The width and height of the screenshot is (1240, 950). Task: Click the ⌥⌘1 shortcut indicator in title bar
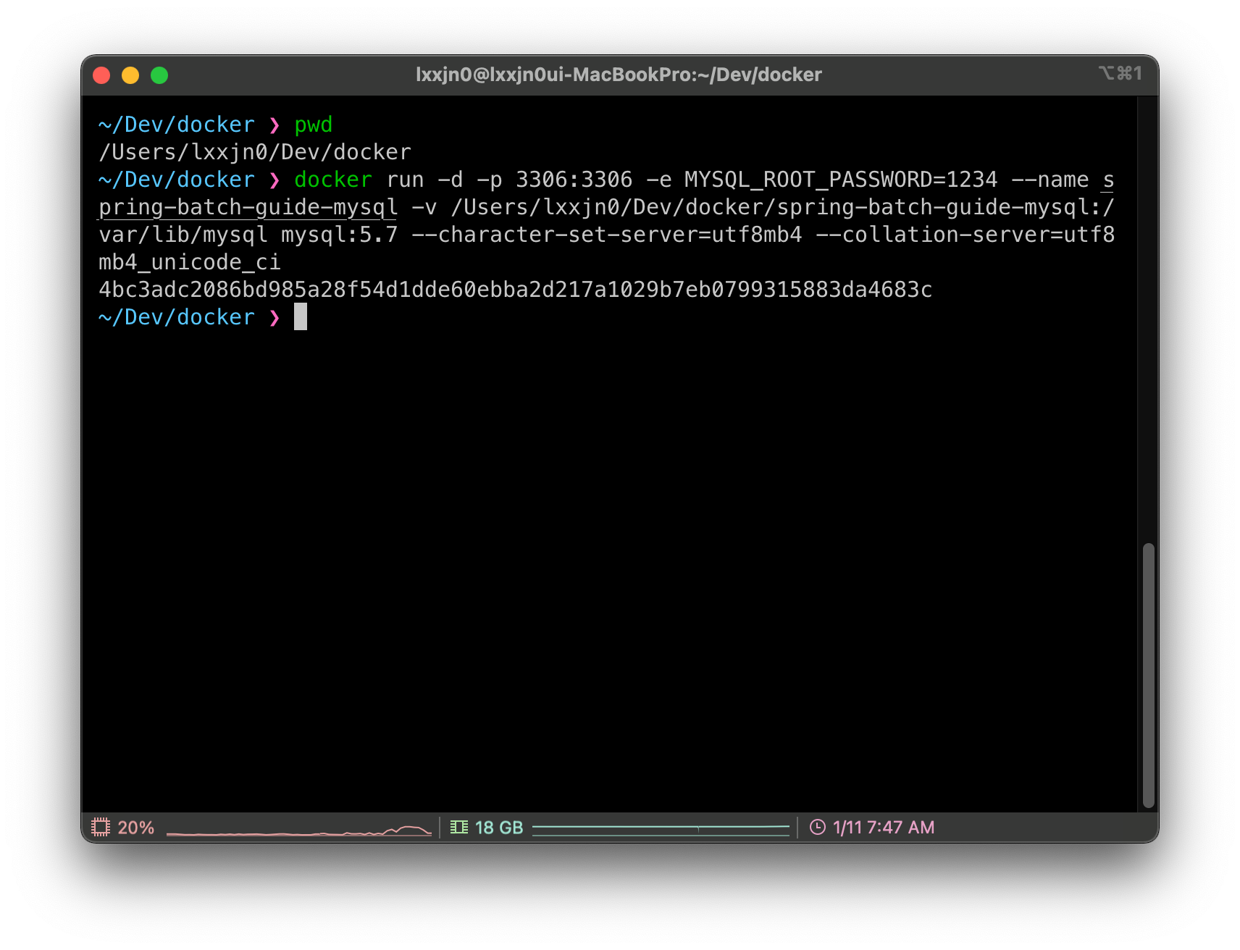[1120, 73]
